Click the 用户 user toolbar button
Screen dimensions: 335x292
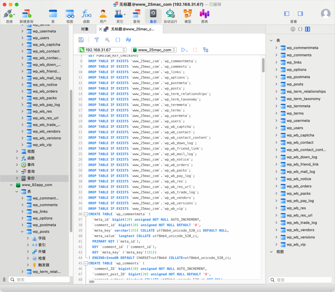(x=103, y=16)
